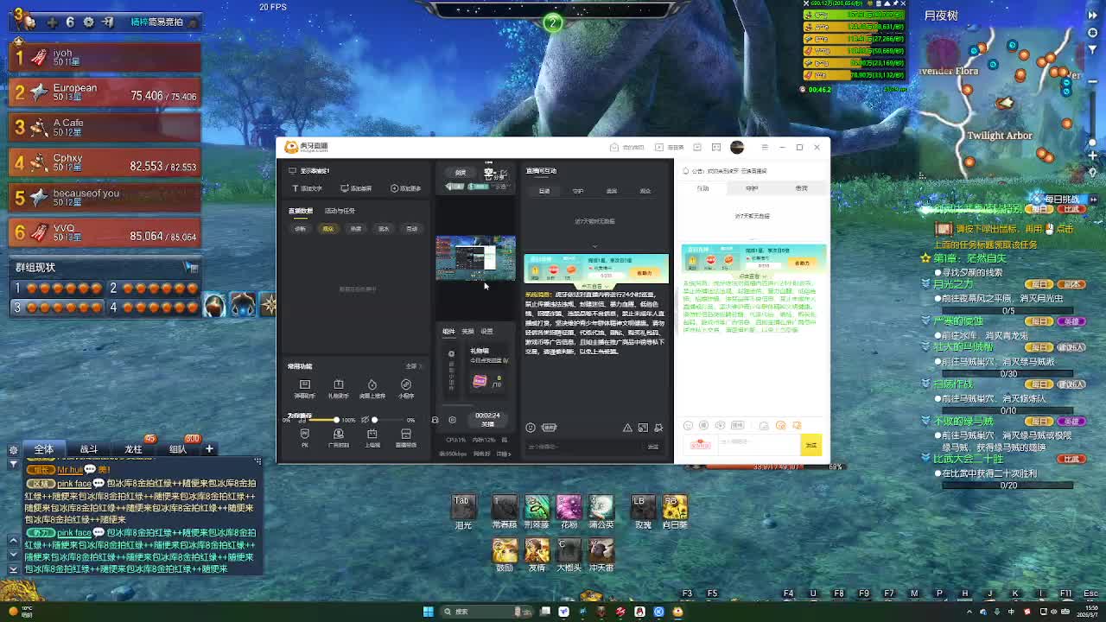Open emoji picker in dark chat panel
The height and width of the screenshot is (622, 1106).
coord(531,428)
